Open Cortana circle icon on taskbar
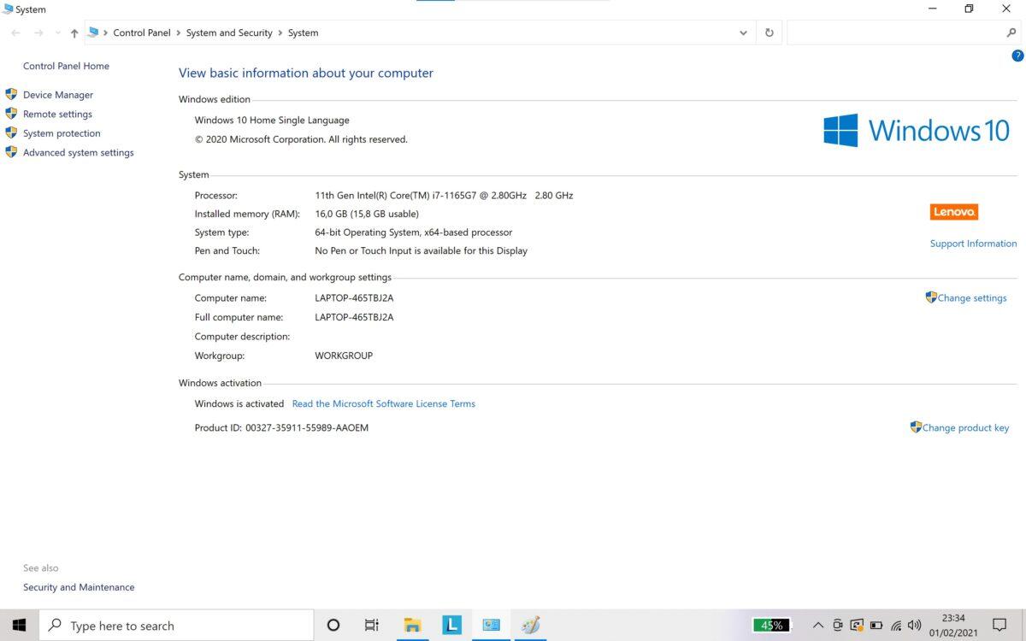1026x641 pixels. tap(333, 626)
